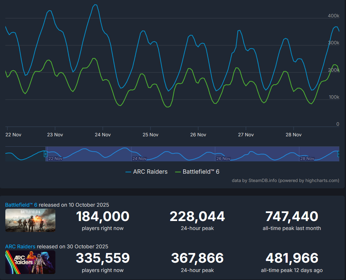Click the navigator's 22 Nov label
This screenshot has height=280, width=346.
(x=55, y=159)
